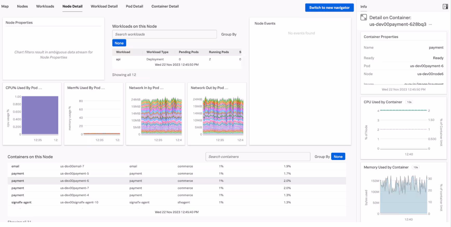Switch to the Workloads tab
Image resolution: width=451 pixels, height=227 pixels.
click(x=45, y=6)
